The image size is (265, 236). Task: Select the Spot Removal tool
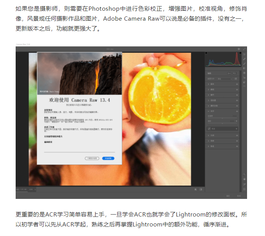click(x=244, y=59)
